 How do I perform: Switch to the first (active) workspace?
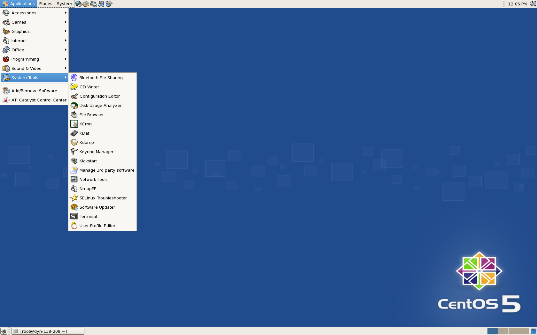click(x=492, y=331)
